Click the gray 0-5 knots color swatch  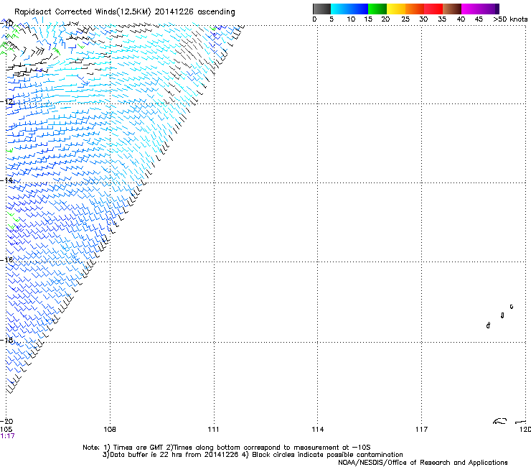[x=321, y=9]
